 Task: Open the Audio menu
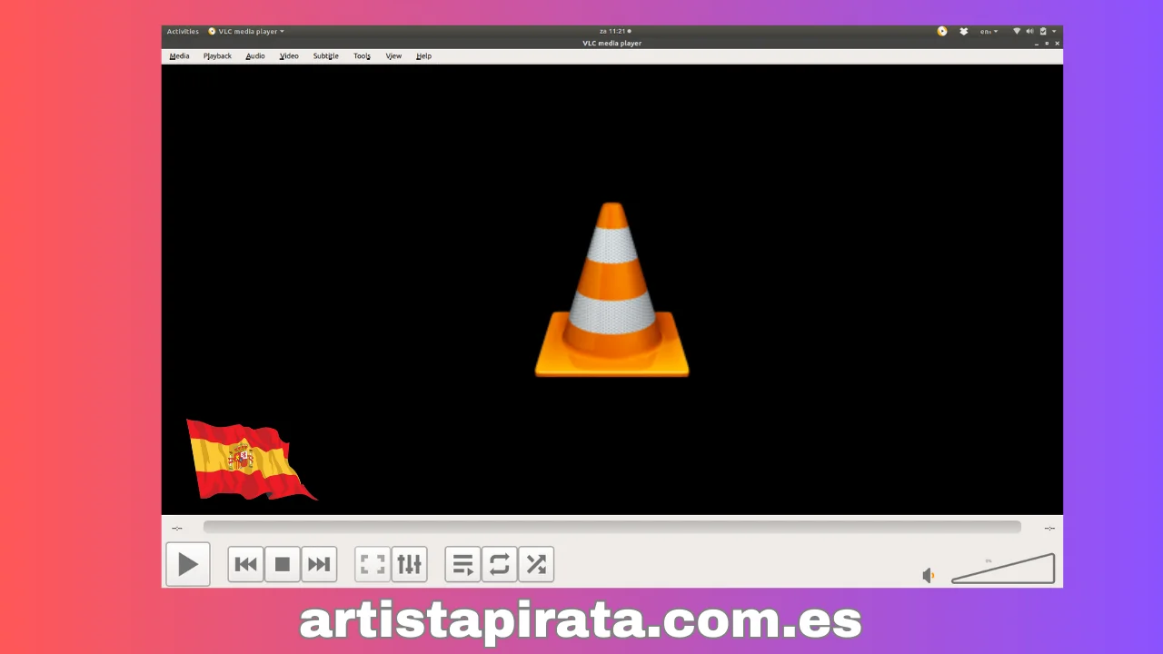(255, 56)
